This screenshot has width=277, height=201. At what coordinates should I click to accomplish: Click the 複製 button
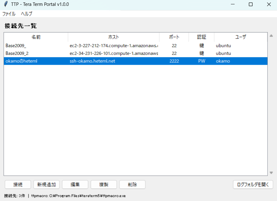click(104, 184)
